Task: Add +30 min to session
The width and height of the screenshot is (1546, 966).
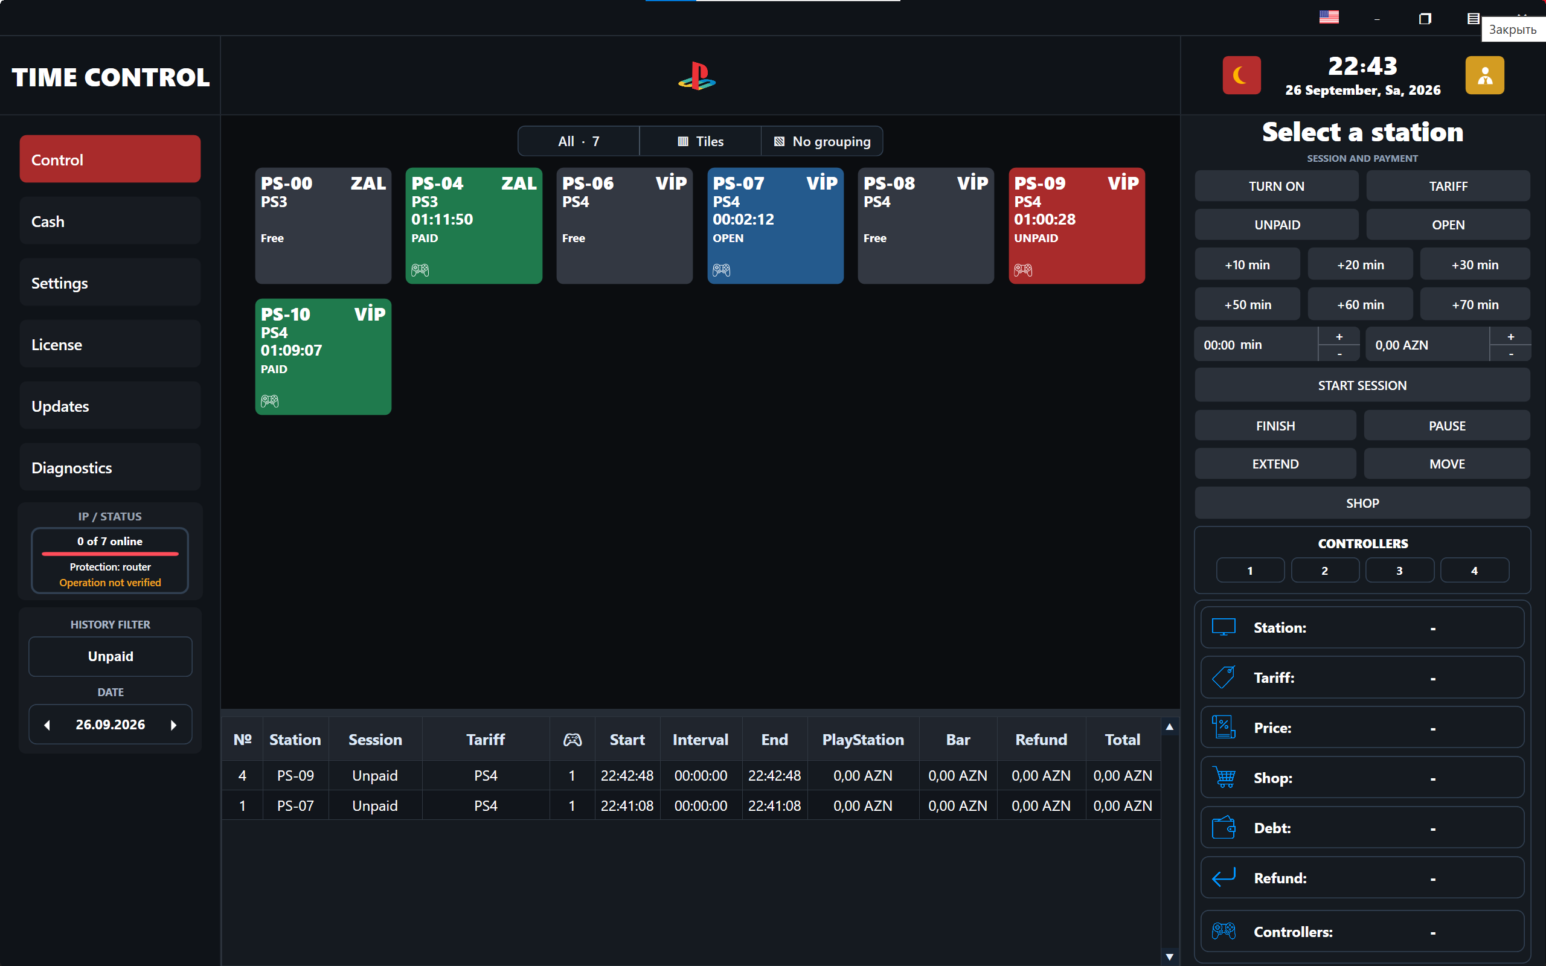Action: tap(1475, 264)
